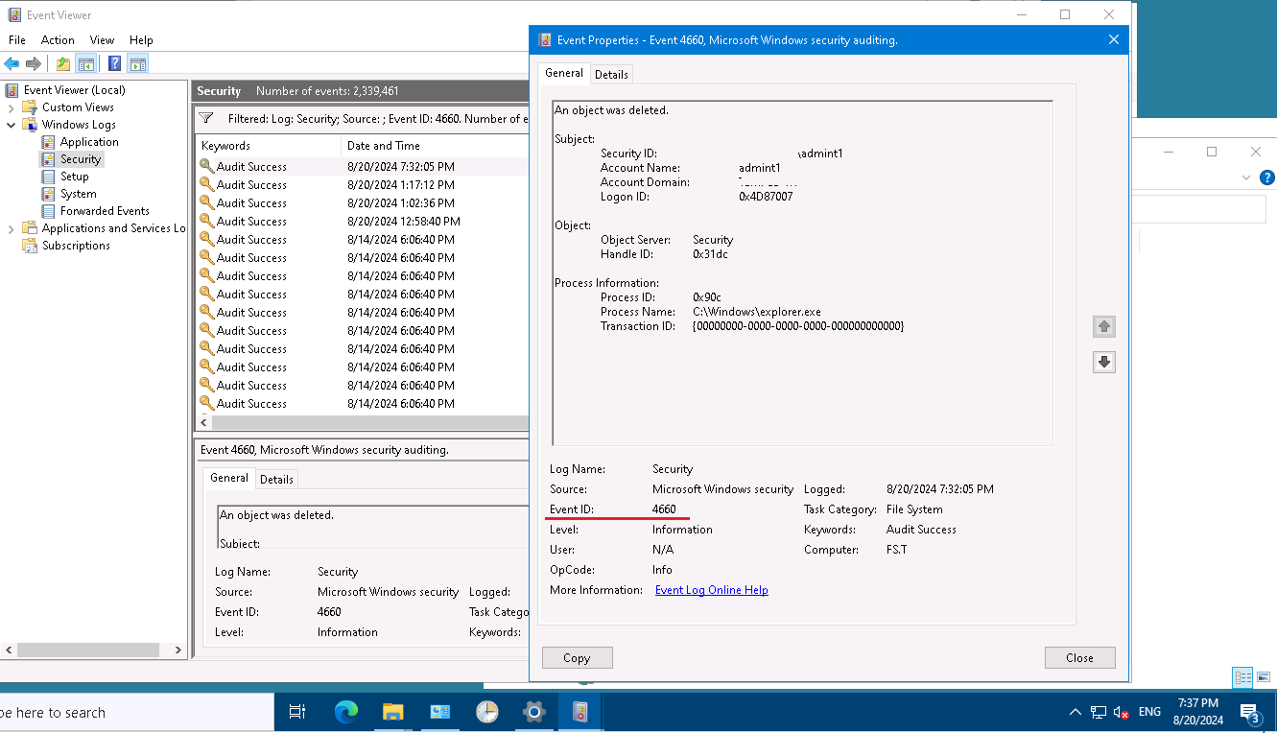The width and height of the screenshot is (1277, 733).
Task: Open the Setup log
Action: pos(74,177)
